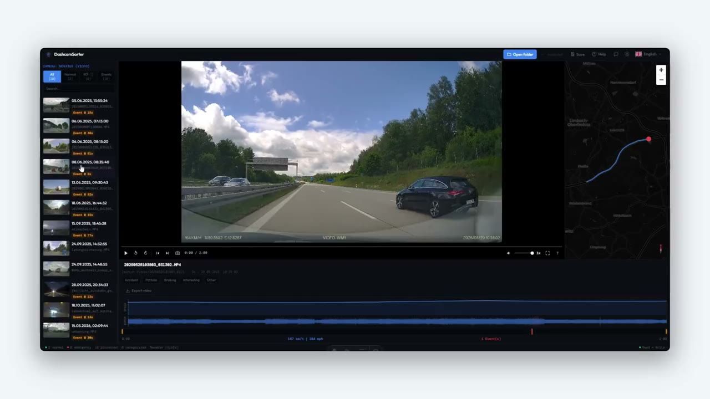Play the dashcam video

126,253
